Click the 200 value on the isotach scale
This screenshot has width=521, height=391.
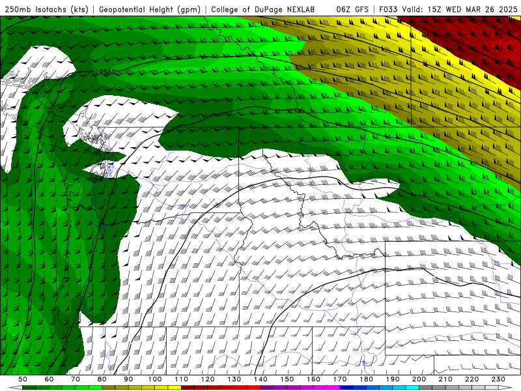pyautogui.click(x=419, y=379)
